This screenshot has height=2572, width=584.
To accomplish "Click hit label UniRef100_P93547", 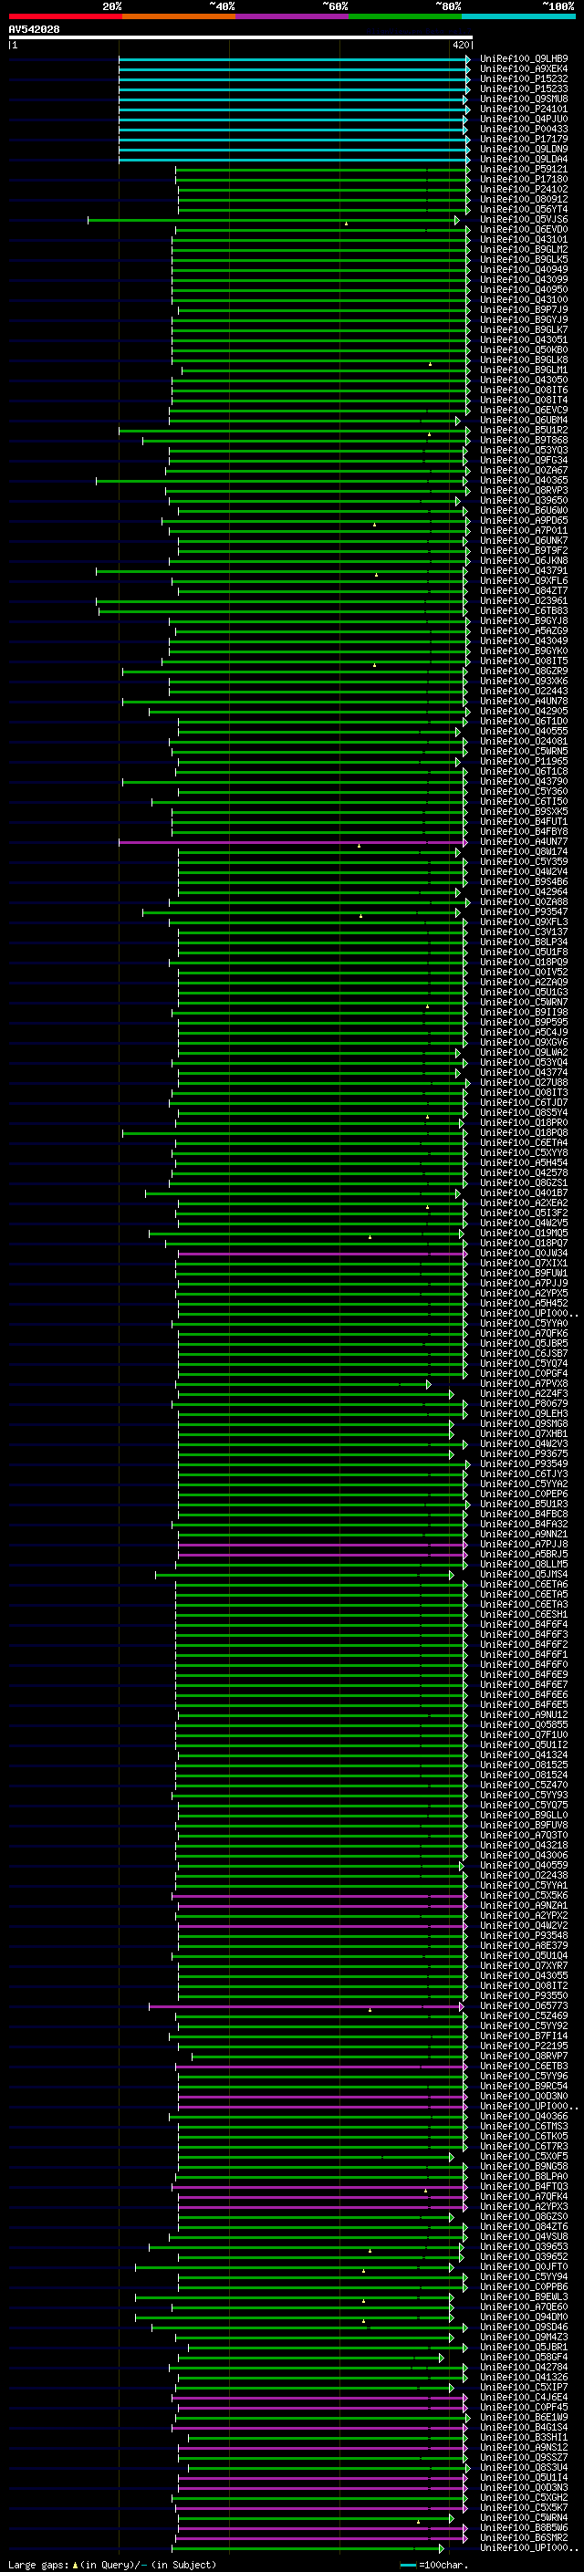I will [x=524, y=911].
